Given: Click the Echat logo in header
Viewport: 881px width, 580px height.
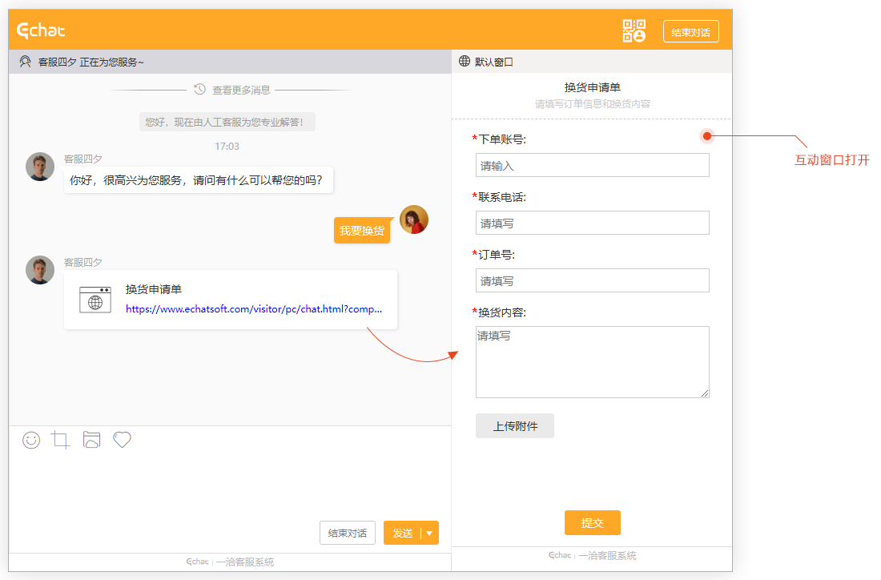Looking at the screenshot, I should tap(42, 30).
